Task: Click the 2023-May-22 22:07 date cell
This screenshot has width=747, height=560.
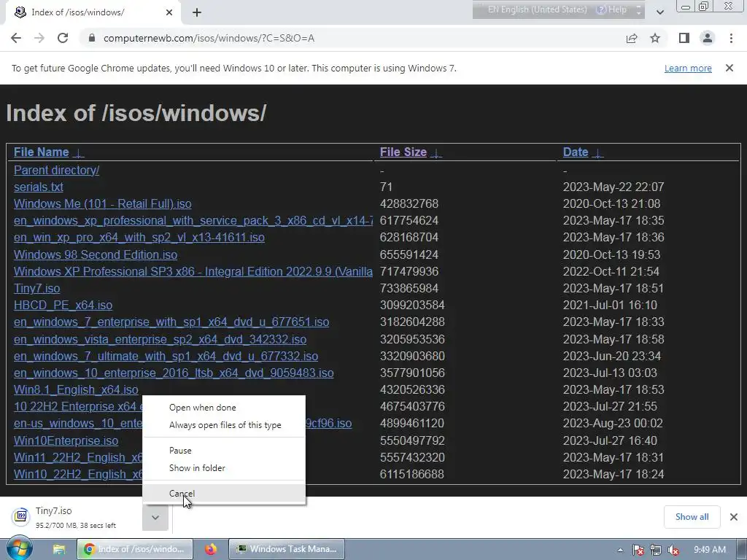Action: point(613,187)
